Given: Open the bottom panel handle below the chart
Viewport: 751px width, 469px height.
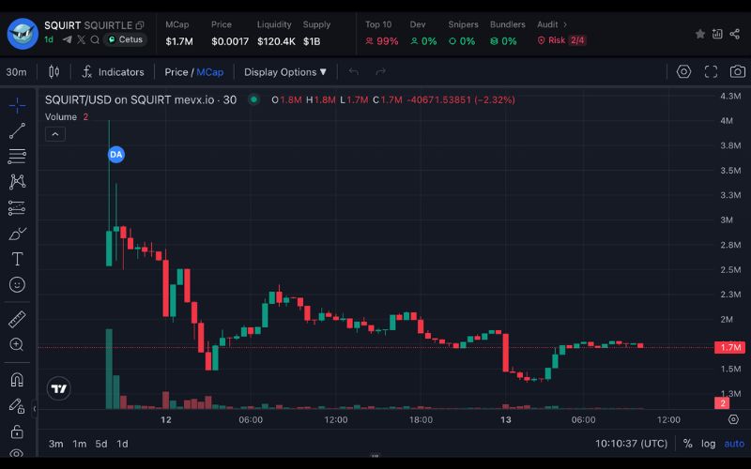Looking at the screenshot, I should point(375,456).
